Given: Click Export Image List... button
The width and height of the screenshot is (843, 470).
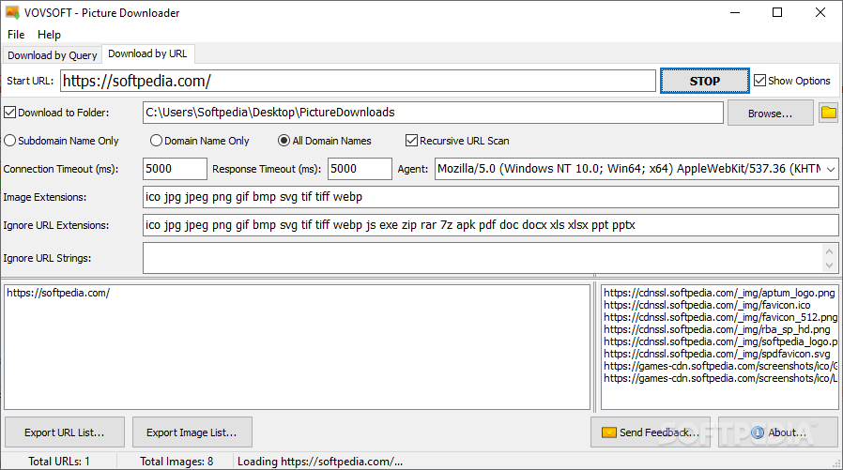Looking at the screenshot, I should click(x=192, y=432).
